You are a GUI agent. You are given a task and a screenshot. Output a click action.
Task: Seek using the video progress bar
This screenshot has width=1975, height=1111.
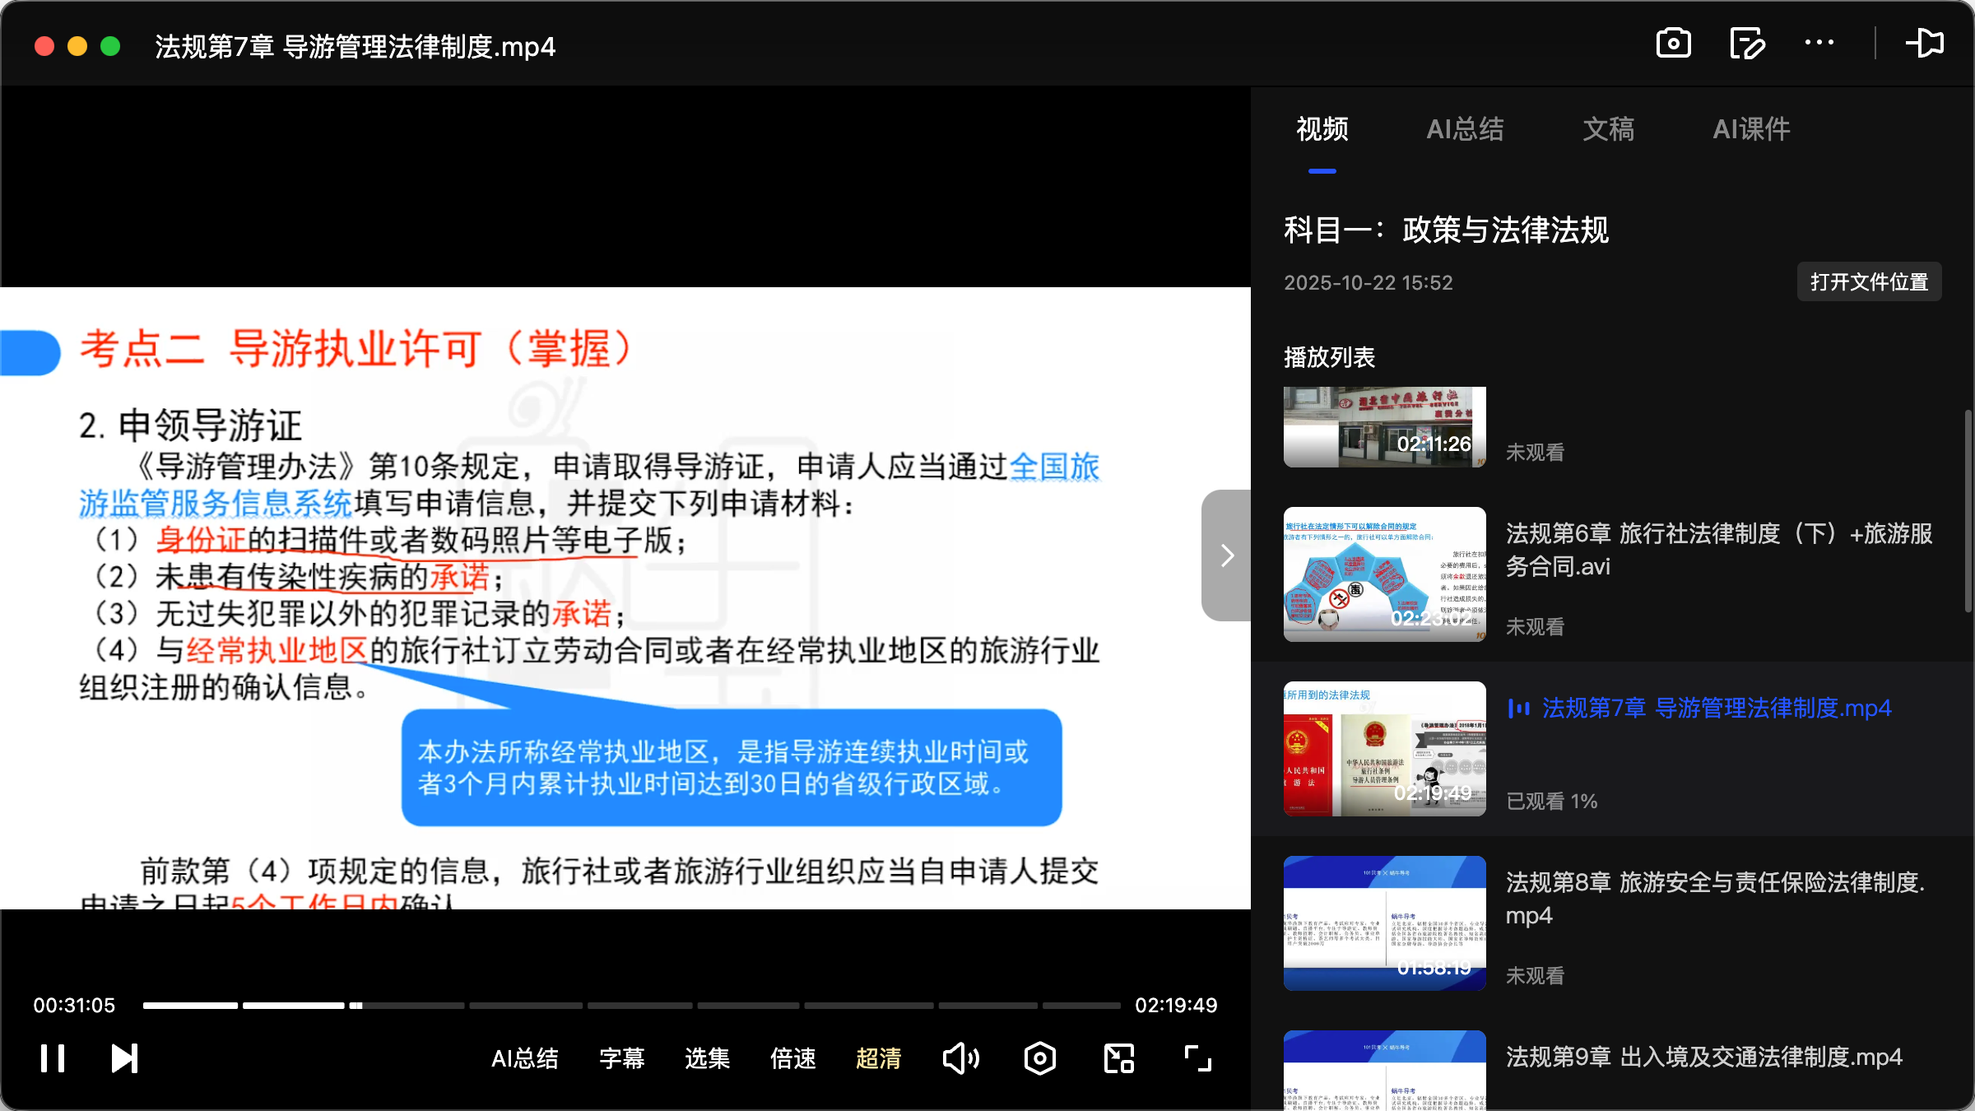(630, 1005)
